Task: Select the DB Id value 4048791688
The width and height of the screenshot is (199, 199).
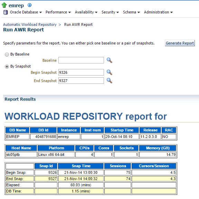Action: [44, 137]
